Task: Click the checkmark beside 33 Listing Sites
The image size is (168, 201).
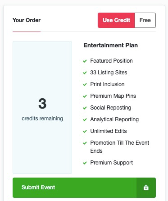Action: pyautogui.click(x=85, y=73)
